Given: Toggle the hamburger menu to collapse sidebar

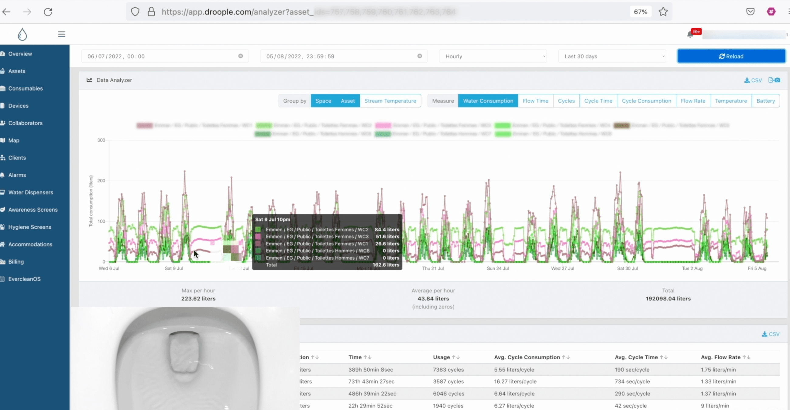Looking at the screenshot, I should click(x=61, y=34).
